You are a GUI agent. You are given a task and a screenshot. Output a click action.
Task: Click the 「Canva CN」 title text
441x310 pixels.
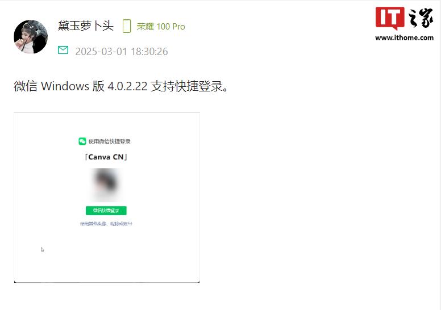click(106, 157)
